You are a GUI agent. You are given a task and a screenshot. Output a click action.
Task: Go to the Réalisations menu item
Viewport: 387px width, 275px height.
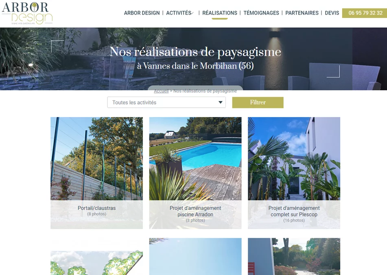220,13
